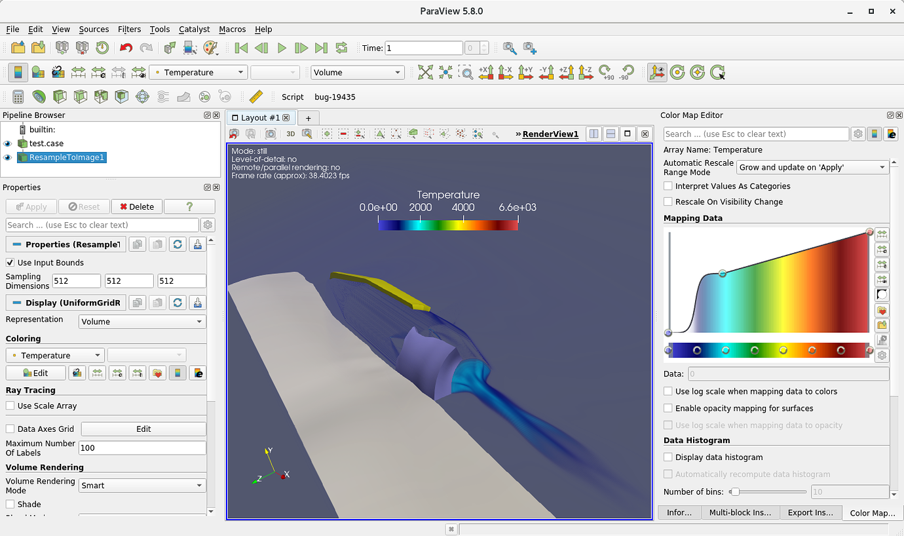Jump to first frame
Screen dimensions: 904x536
click(242, 48)
